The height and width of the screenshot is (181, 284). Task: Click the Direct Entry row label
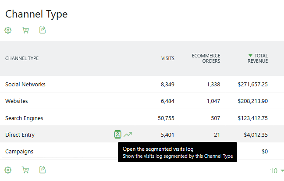20,135
